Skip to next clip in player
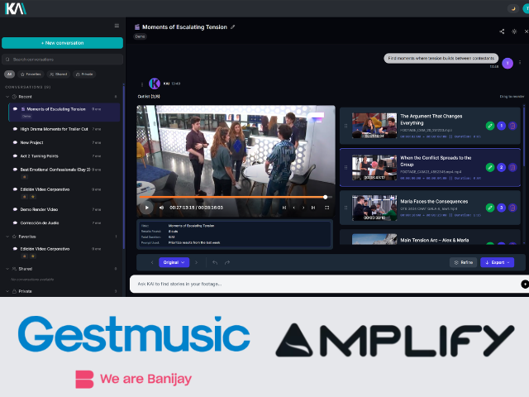The height and width of the screenshot is (397, 529). click(313, 208)
